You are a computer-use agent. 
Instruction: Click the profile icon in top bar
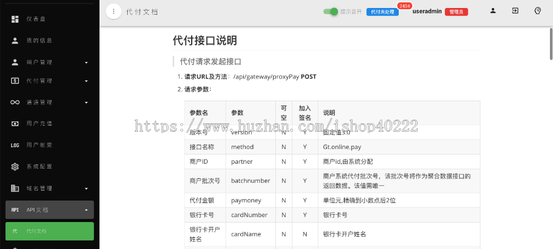pyautogui.click(x=493, y=11)
